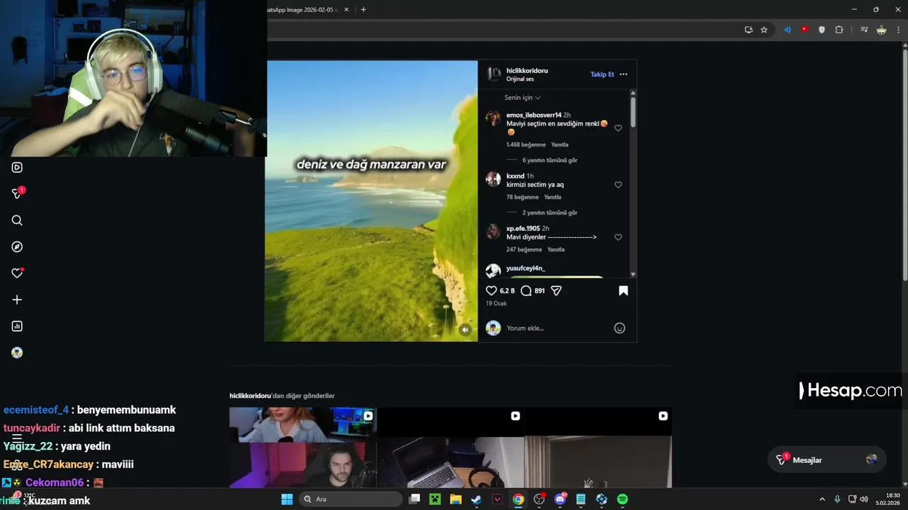908x510 pixels.
Task: Open the Dashboard chart icon in sidebar
Action: [17, 326]
